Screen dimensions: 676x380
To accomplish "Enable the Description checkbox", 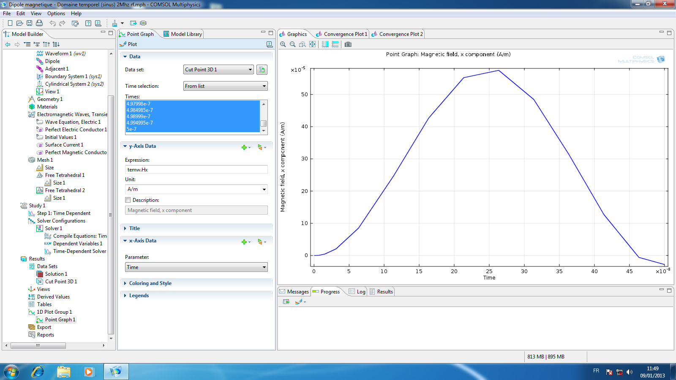I will 128,200.
